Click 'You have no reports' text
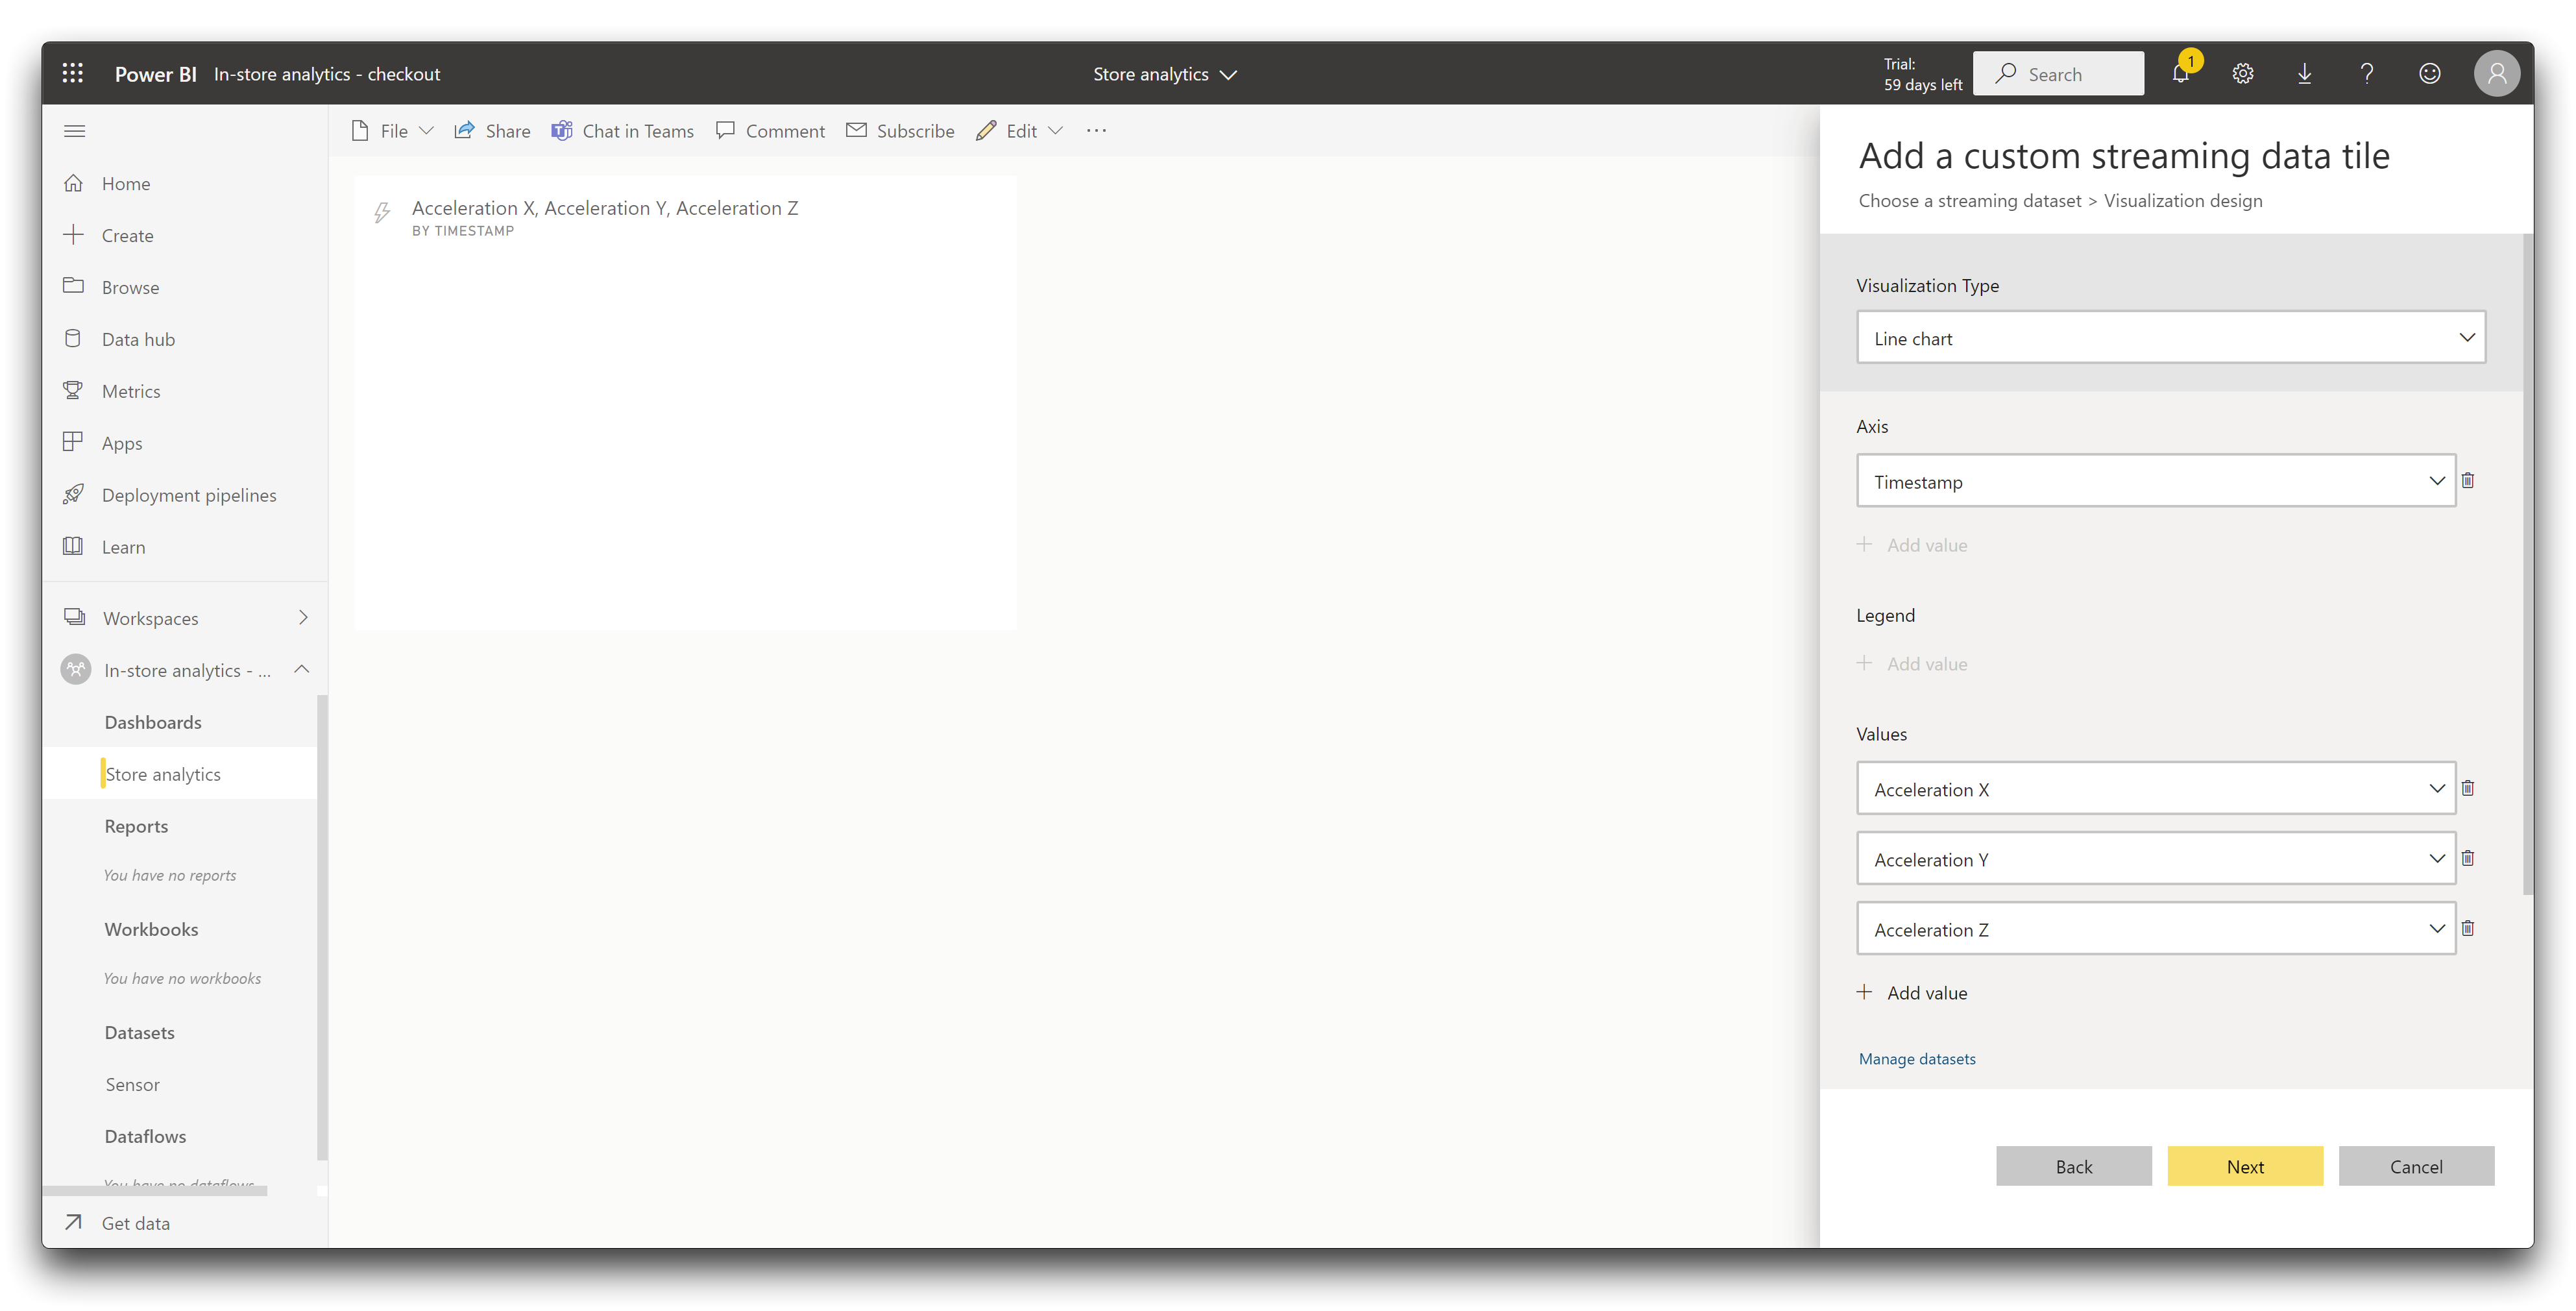 click(x=170, y=875)
